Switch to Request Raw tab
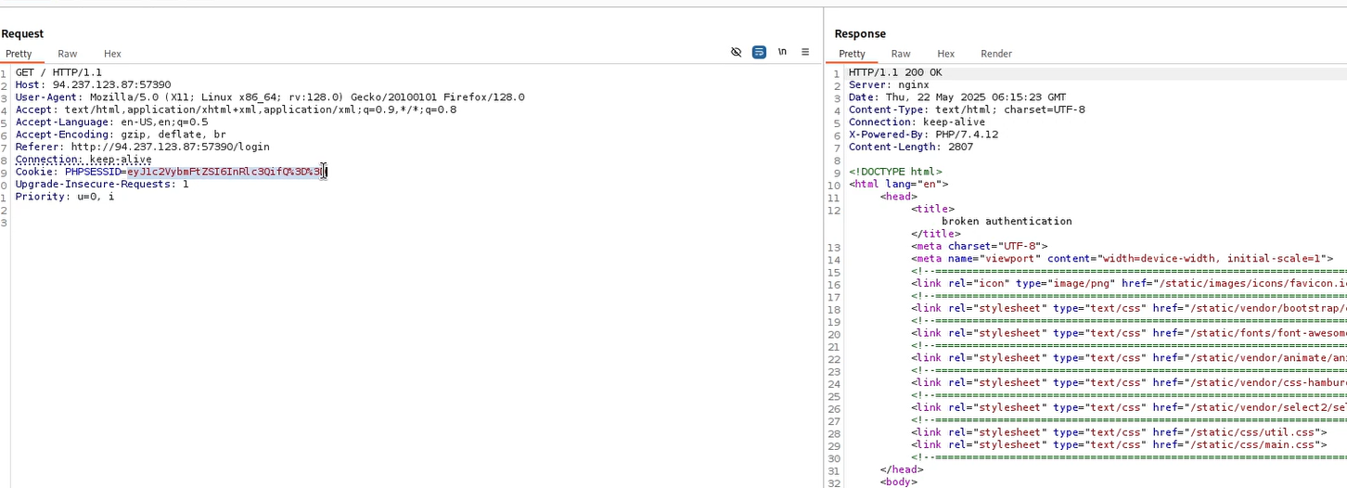The height and width of the screenshot is (488, 1347). [x=67, y=54]
